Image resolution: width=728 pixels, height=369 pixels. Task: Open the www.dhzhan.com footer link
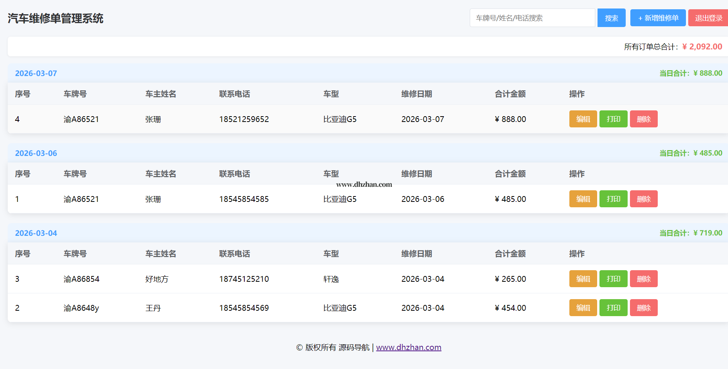click(408, 347)
